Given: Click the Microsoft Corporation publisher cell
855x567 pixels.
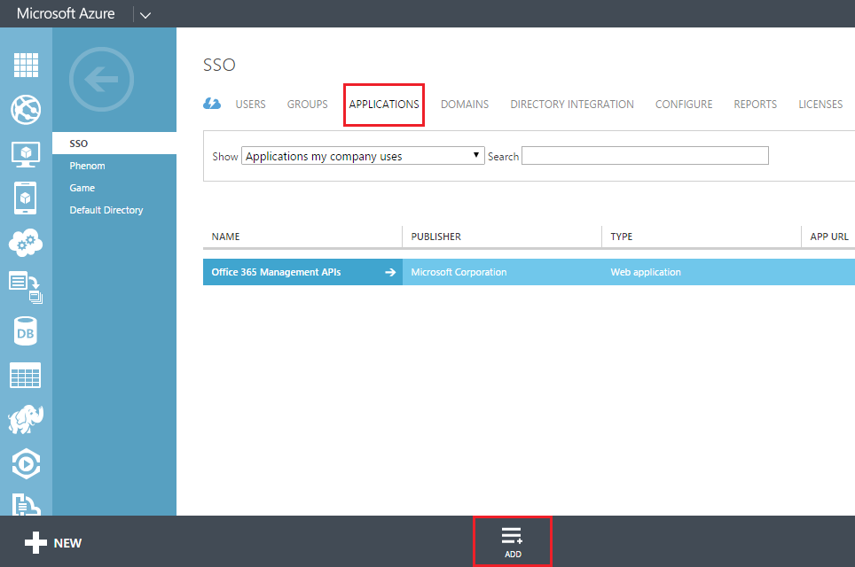Looking at the screenshot, I should click(459, 272).
